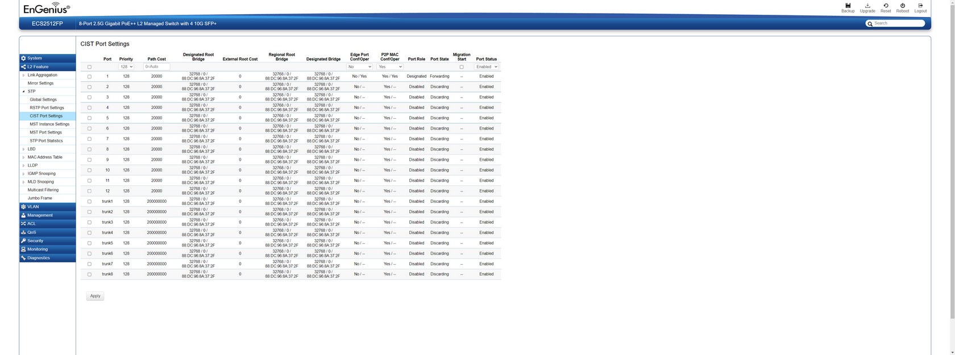Open the Security menu section
Viewport: 955px width, 355px height.
pyautogui.click(x=48, y=241)
